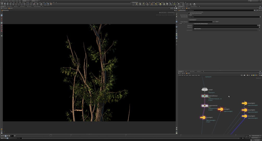Select the L-System shelf tool

point(45,4)
